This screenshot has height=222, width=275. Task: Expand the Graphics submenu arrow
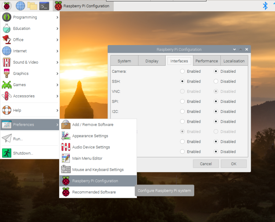[57, 74]
